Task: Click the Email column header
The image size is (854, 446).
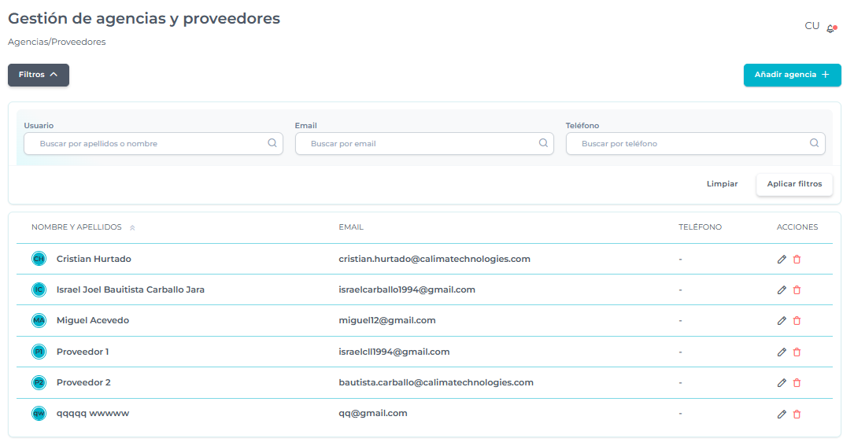Action: pos(351,227)
